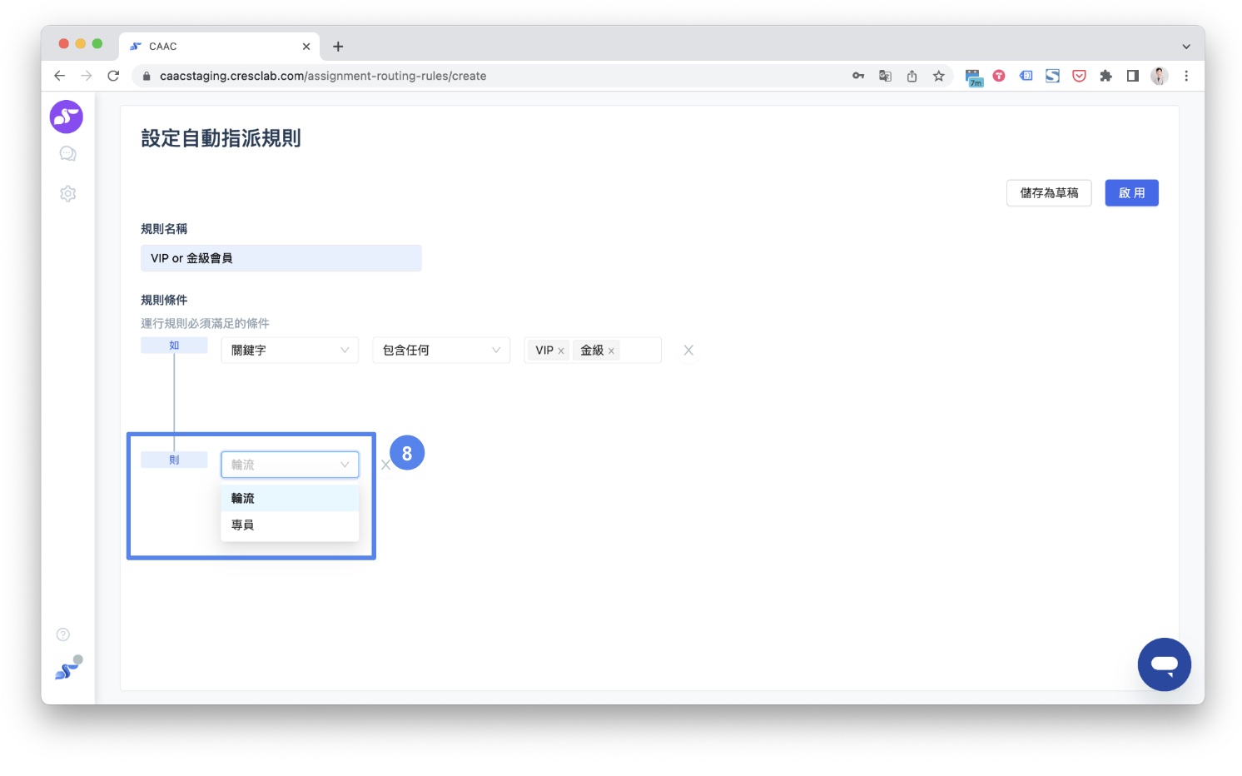Click the browser reload icon
The width and height of the screenshot is (1242, 776).
(x=113, y=76)
